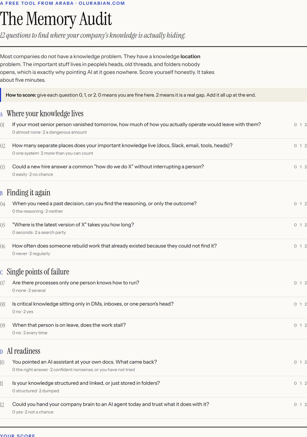This screenshot has height=437, width=307.
Task: Click 'YOUR SCORE' label at page bottom
Action: pos(17,435)
